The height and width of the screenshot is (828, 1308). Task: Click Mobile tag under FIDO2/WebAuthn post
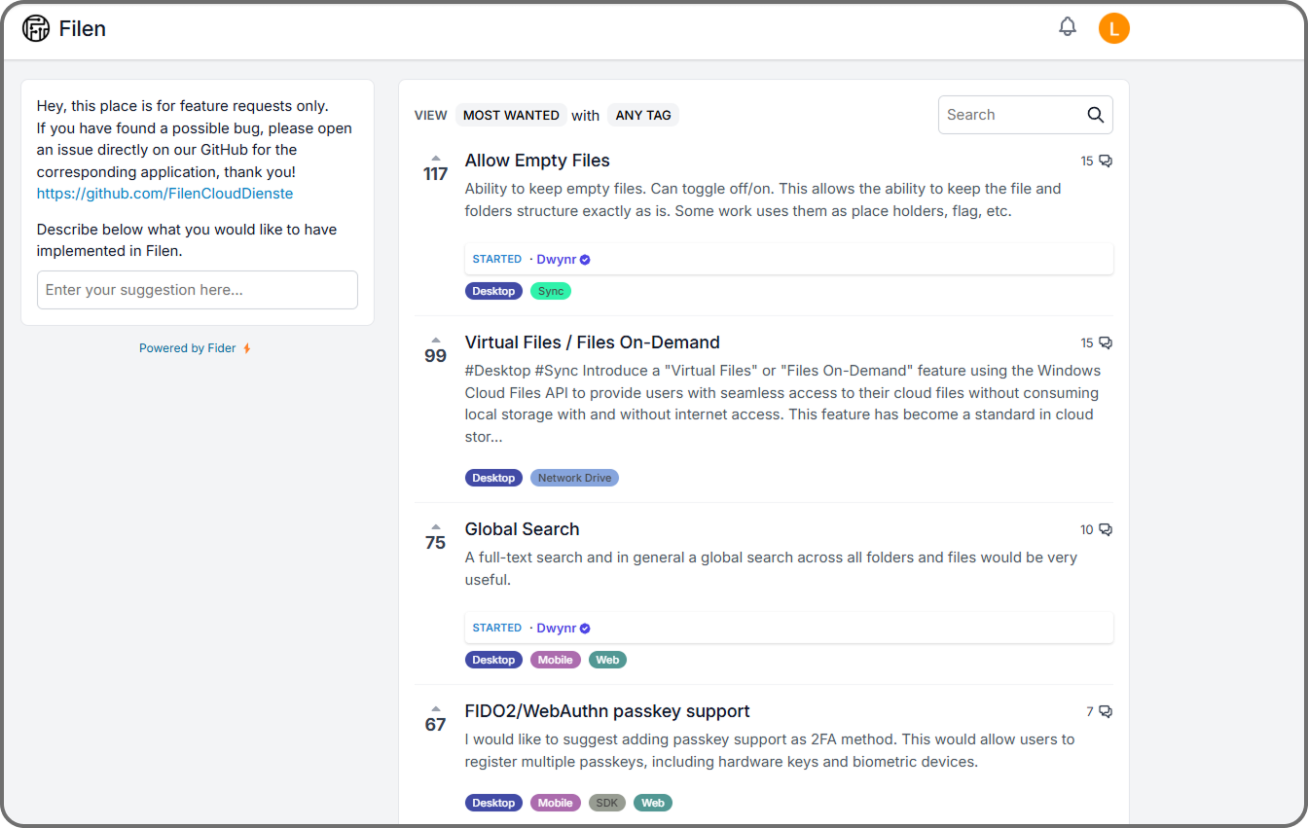(556, 803)
